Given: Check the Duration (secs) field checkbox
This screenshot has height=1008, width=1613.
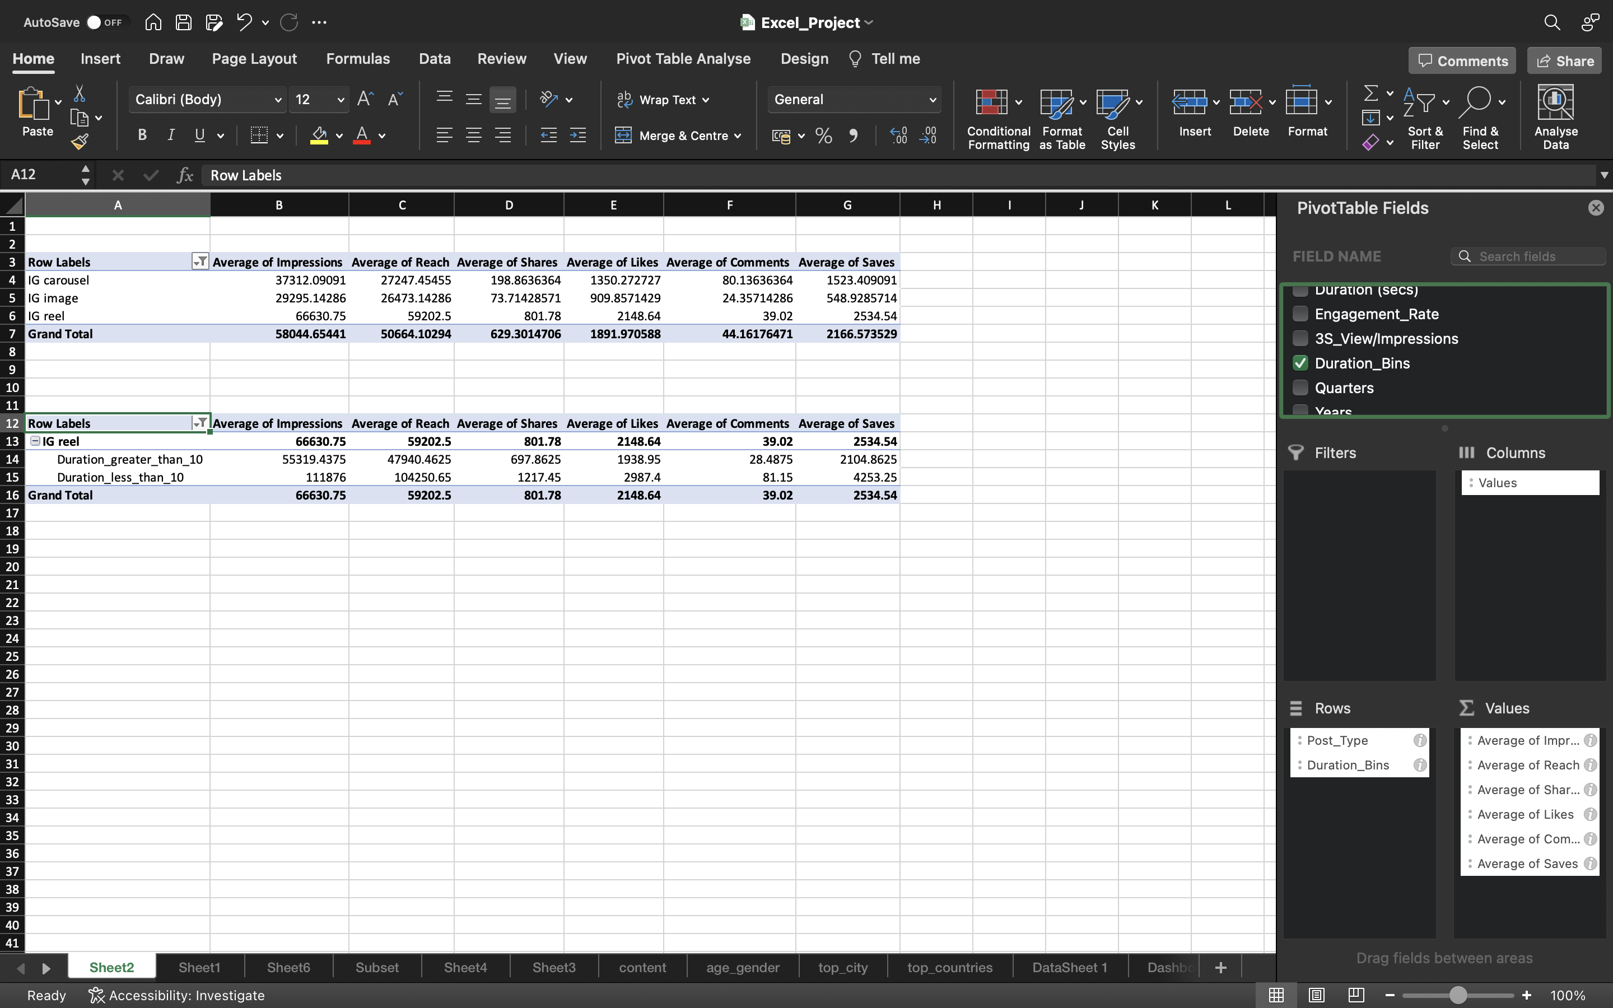Looking at the screenshot, I should point(1300,291).
